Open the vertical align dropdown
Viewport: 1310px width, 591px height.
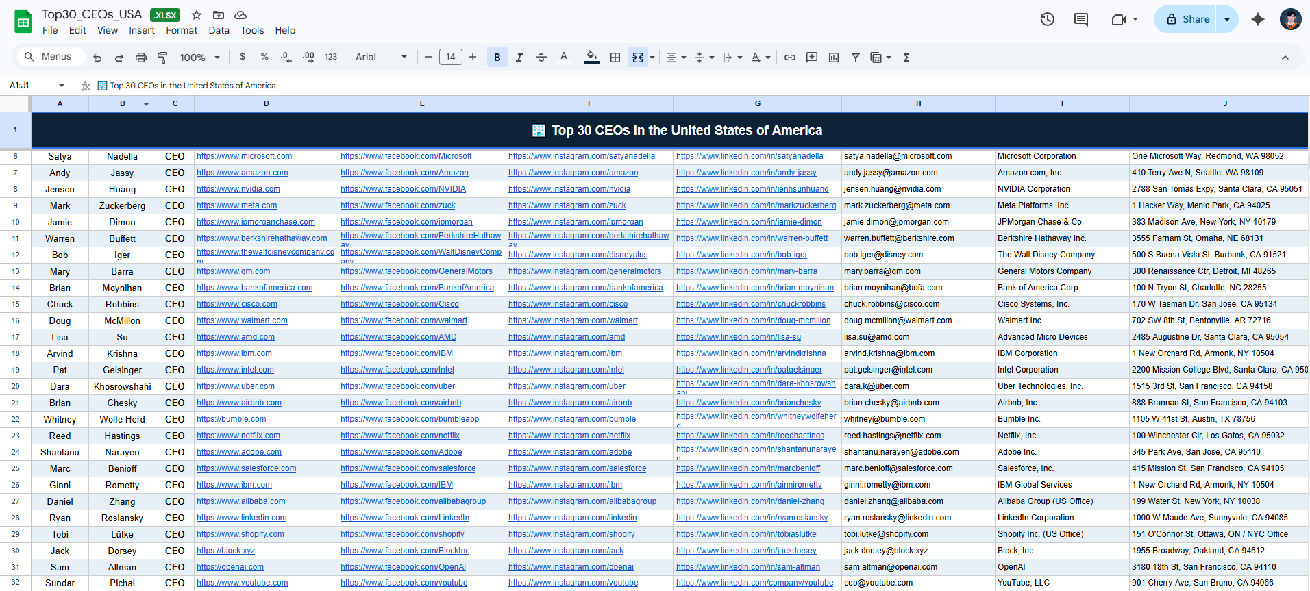click(704, 58)
